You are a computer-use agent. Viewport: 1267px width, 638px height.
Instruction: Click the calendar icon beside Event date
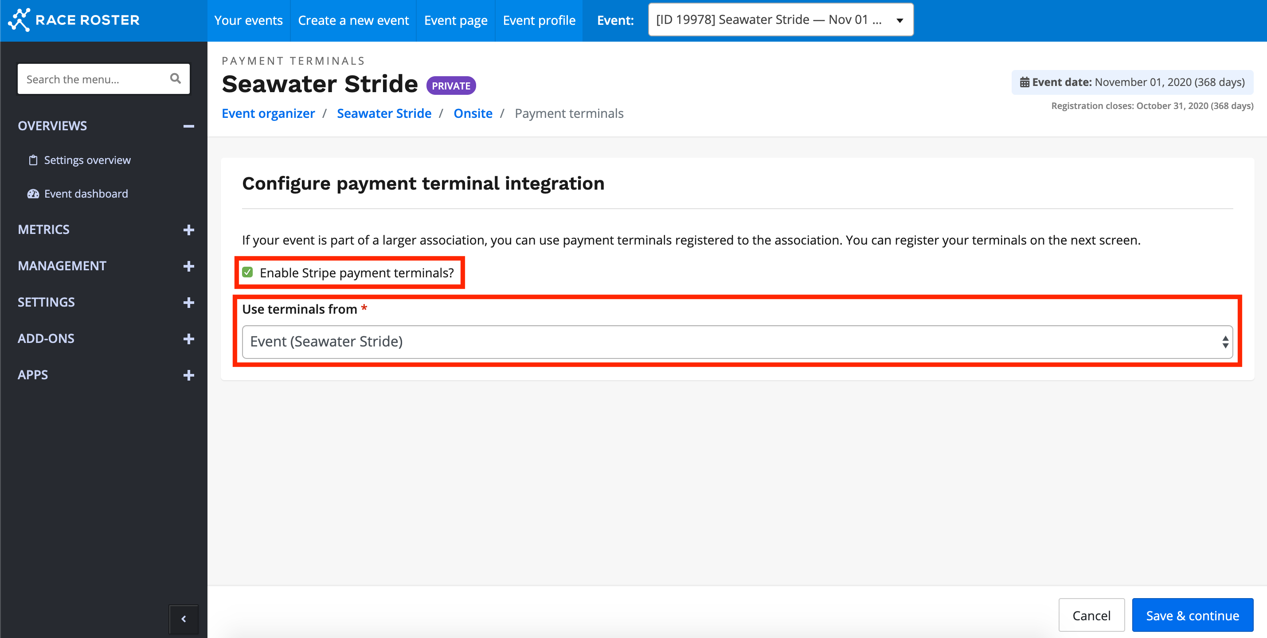pos(1024,82)
